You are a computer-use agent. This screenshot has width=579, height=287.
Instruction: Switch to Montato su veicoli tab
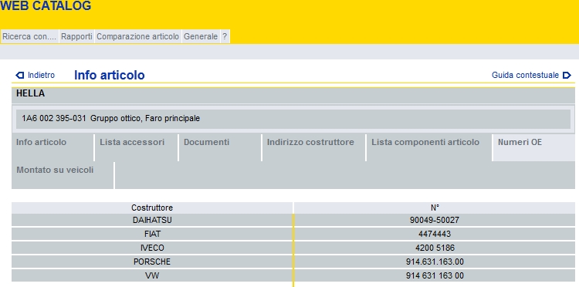point(63,175)
